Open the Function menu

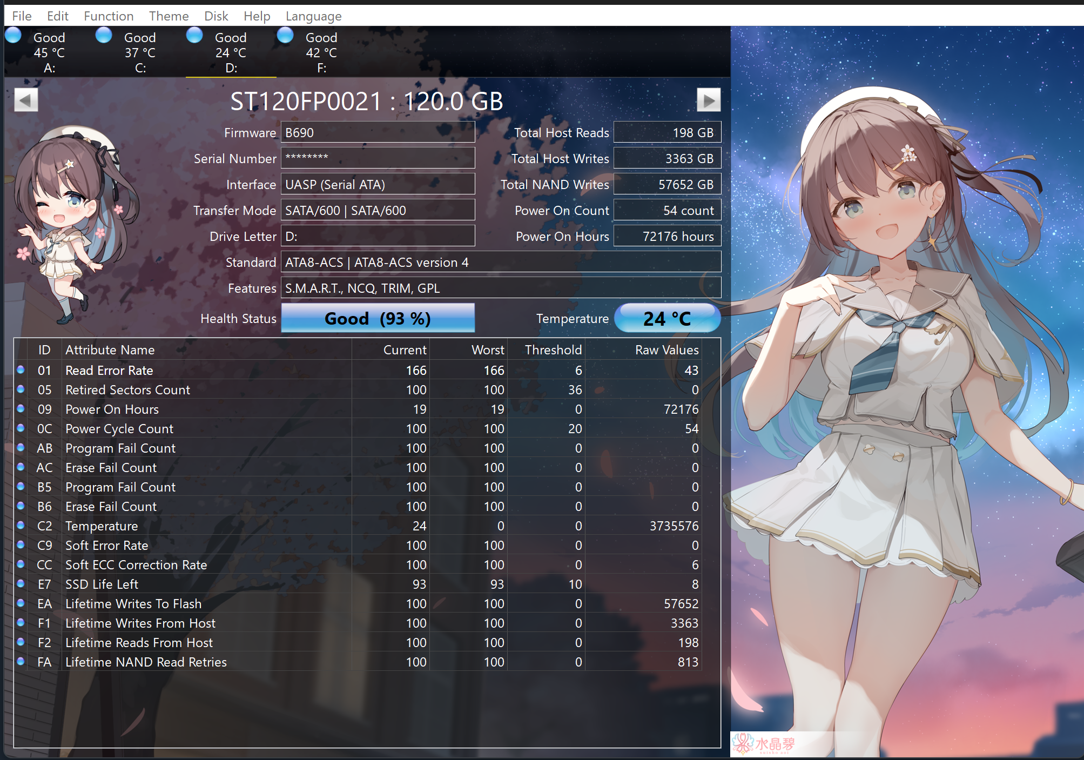tap(109, 16)
